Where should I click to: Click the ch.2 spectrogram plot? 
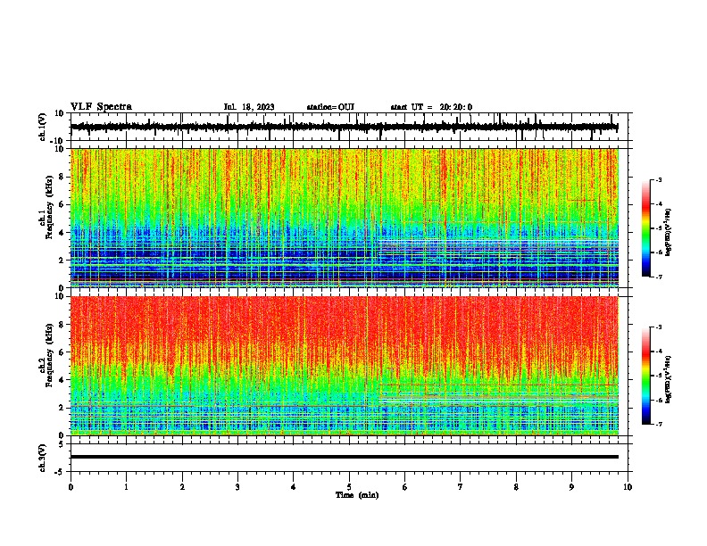tap(345, 366)
